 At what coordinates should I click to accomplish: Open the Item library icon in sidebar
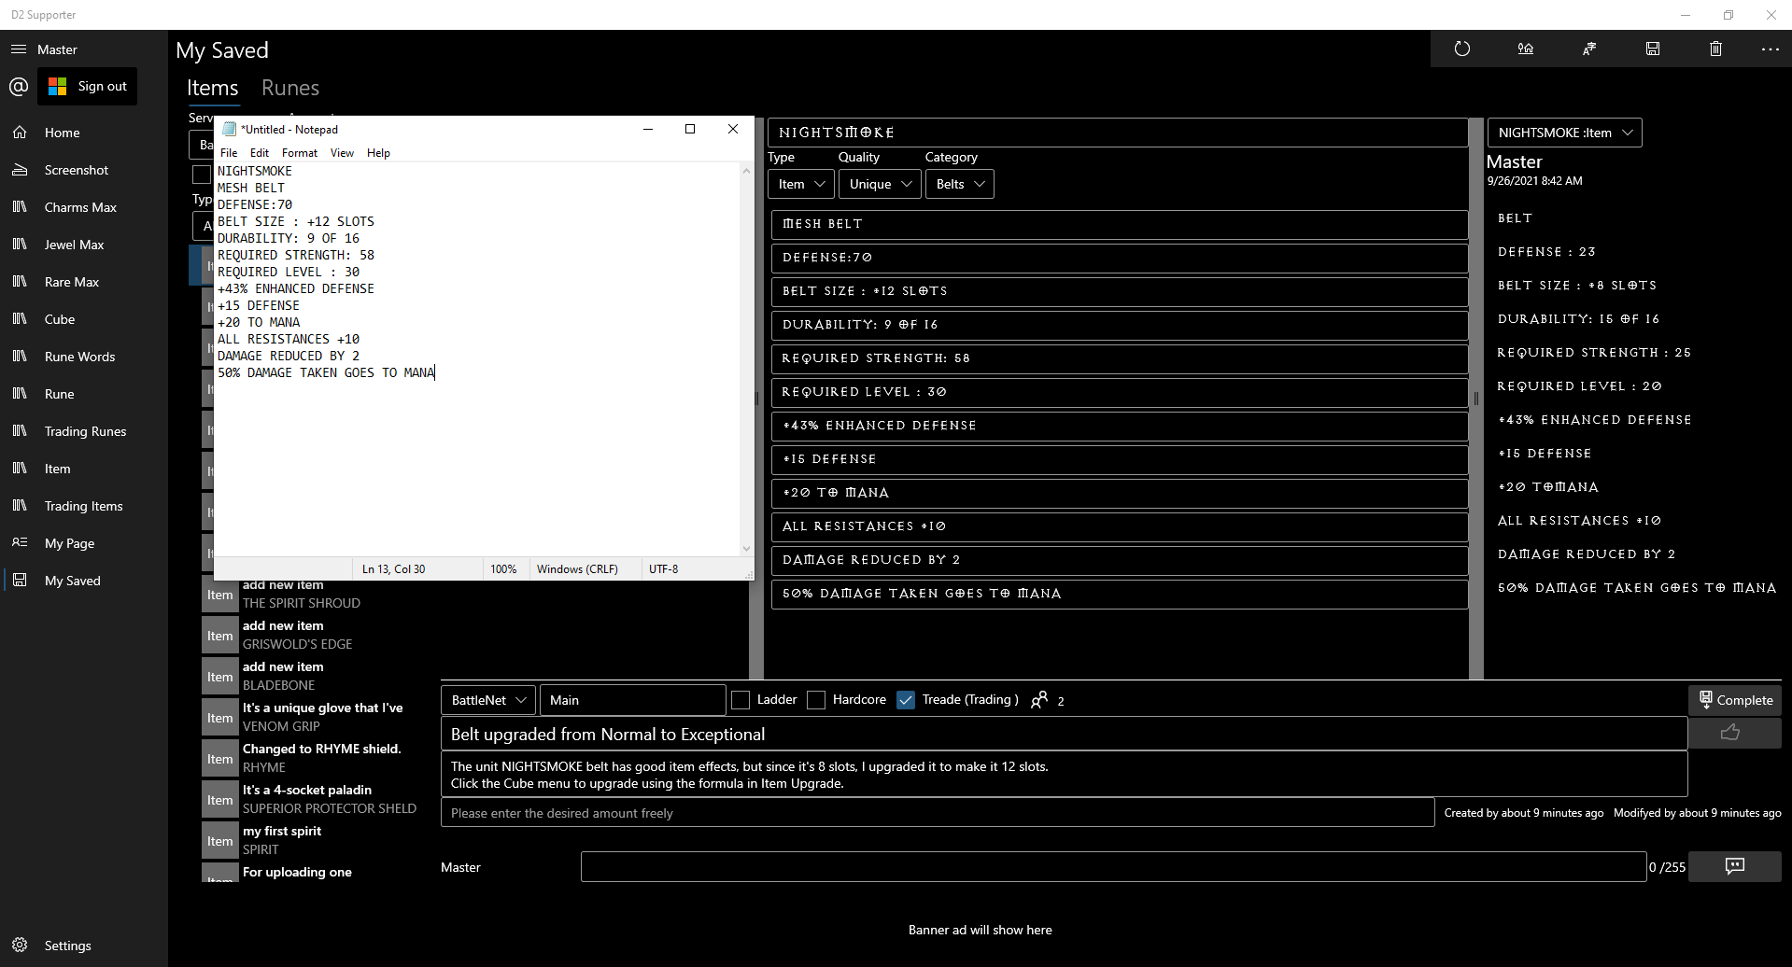coord(20,469)
